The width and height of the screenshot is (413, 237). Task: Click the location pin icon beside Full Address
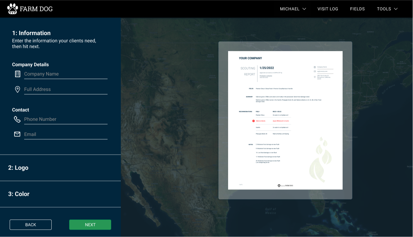(x=18, y=89)
